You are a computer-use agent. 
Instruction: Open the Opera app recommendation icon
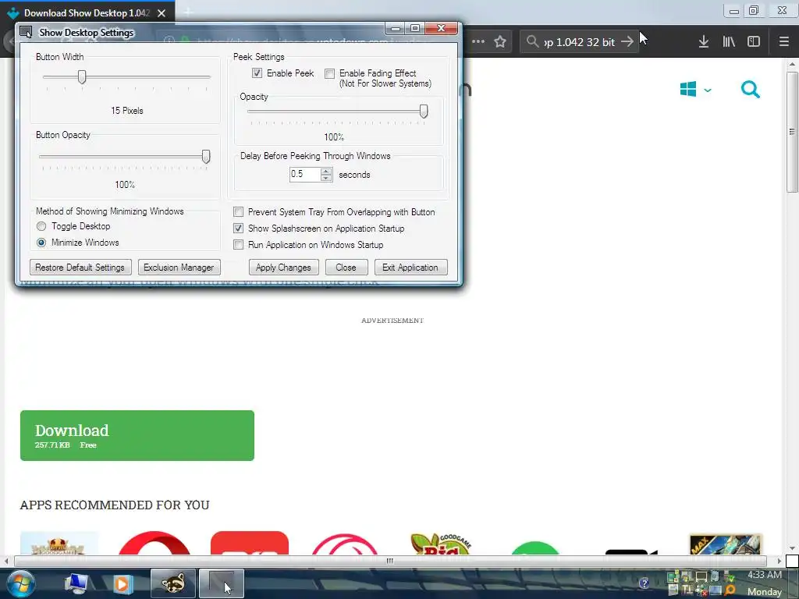coord(154,543)
